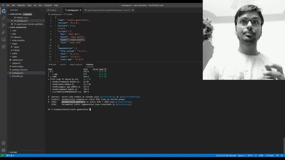Image resolution: width=285 pixels, height=160 pixels.
Task: Switch to the Debug Console panel tab
Action: point(76,65)
